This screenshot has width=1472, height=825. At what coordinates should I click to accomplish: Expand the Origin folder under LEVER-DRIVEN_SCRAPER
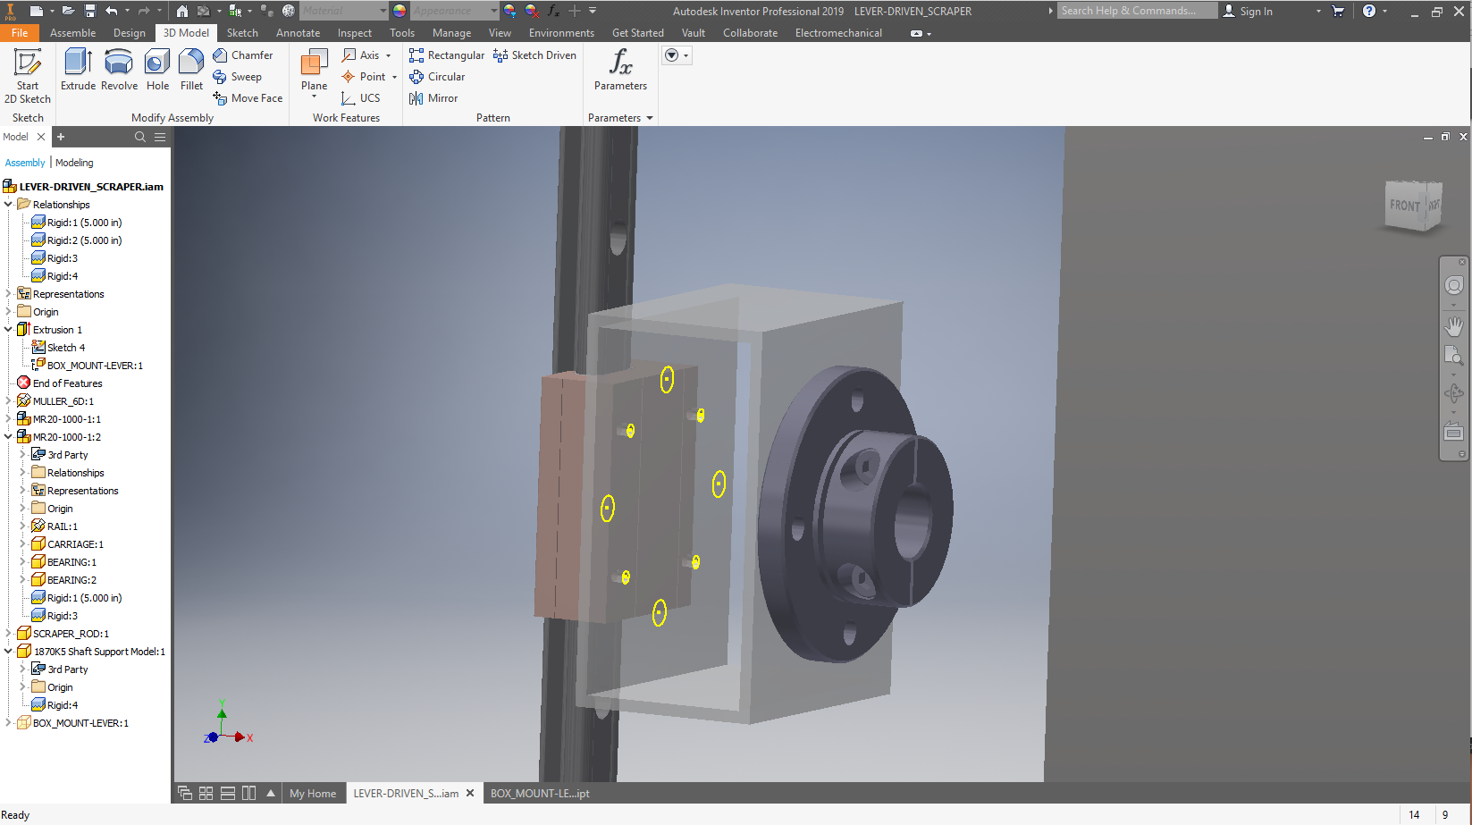(x=7, y=311)
